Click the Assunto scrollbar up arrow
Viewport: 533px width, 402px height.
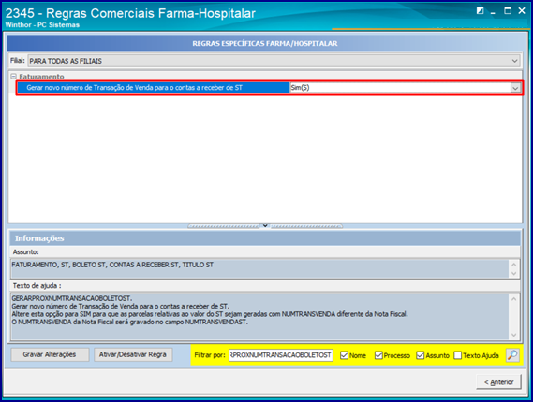513,265
